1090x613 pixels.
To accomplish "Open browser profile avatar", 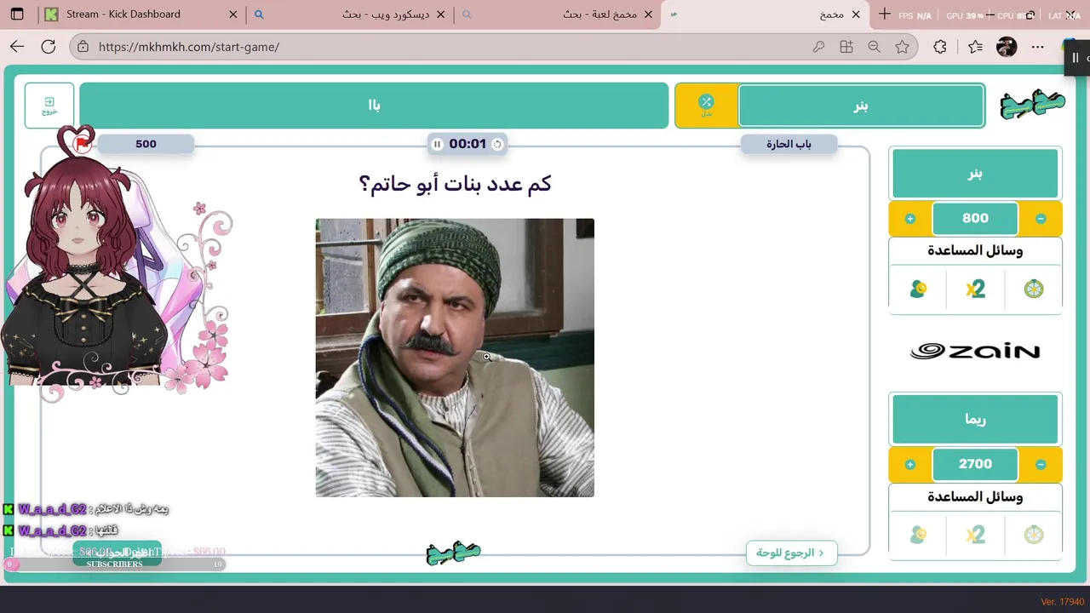I will (1007, 47).
